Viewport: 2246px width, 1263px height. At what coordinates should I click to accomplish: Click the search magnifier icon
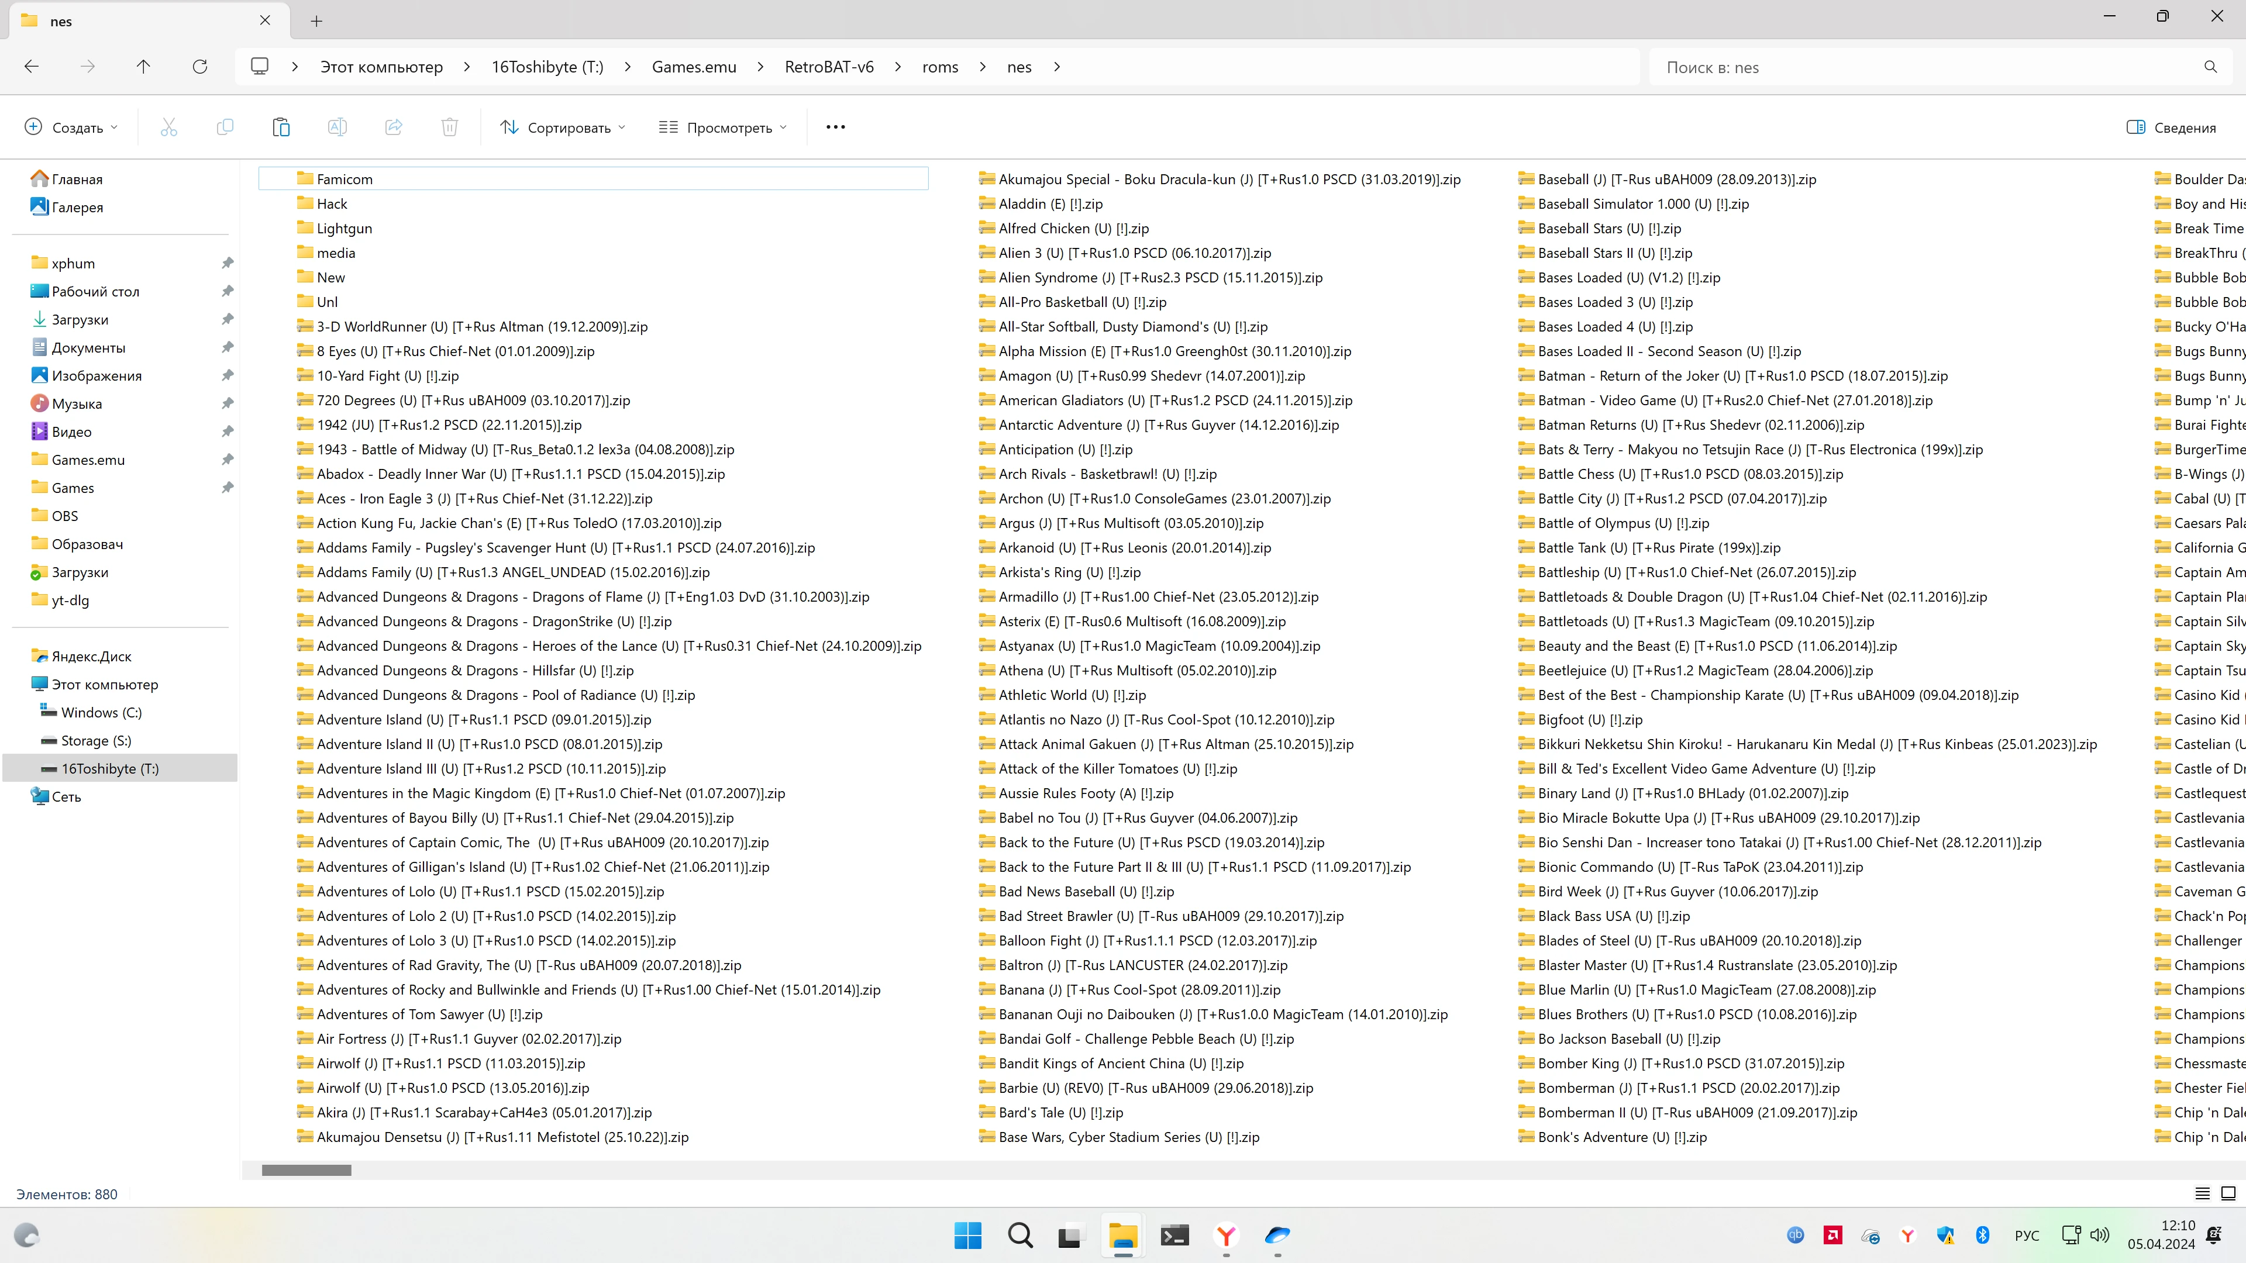[2210, 67]
